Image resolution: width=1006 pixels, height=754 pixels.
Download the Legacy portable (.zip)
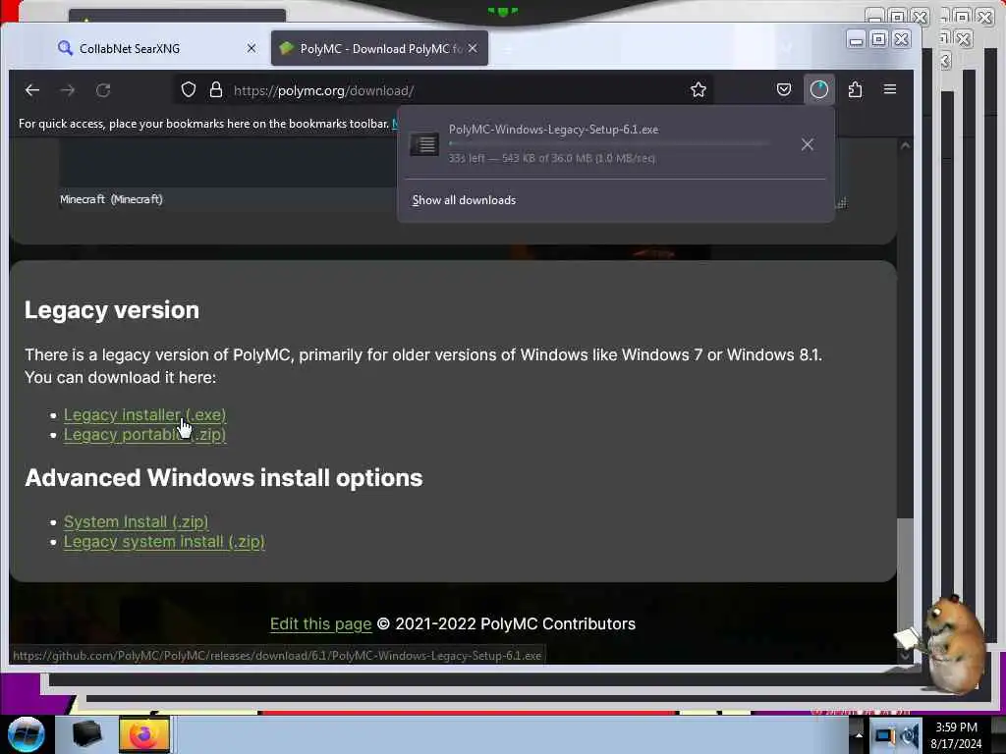(x=145, y=435)
